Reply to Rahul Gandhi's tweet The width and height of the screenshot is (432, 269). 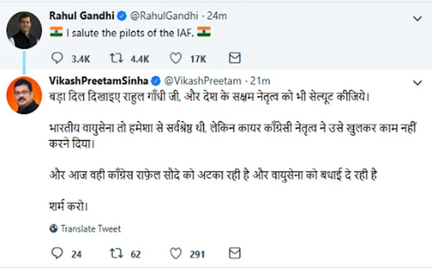58,59
